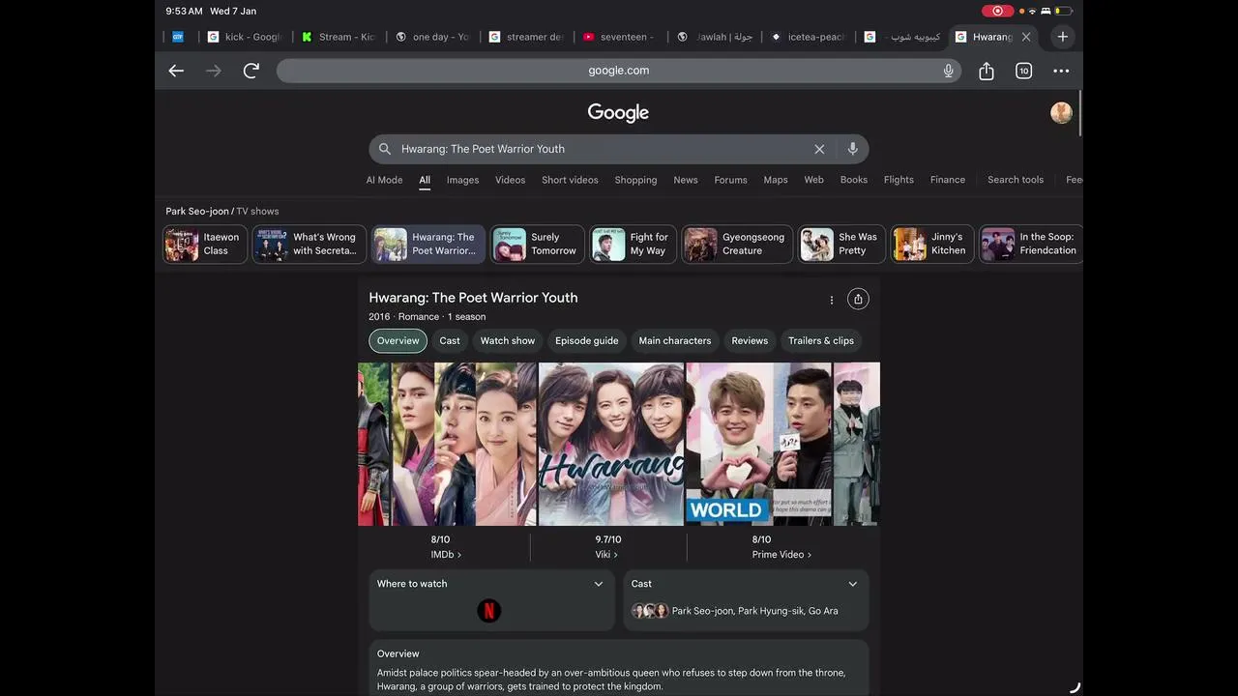Select the Reviews pill
This screenshot has height=696, width=1238.
click(x=750, y=341)
